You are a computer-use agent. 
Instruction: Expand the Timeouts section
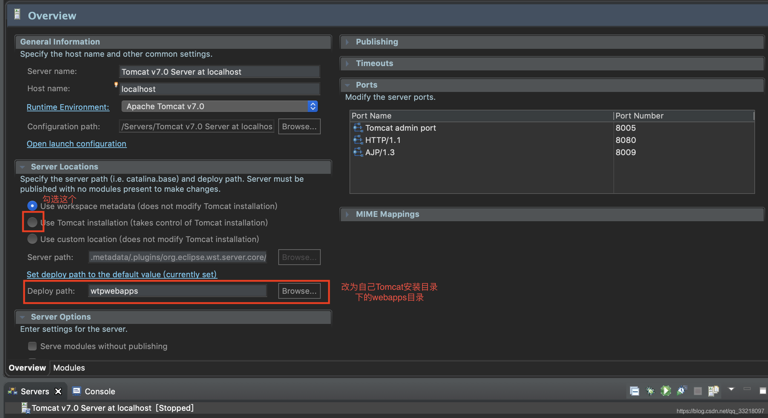[347, 64]
